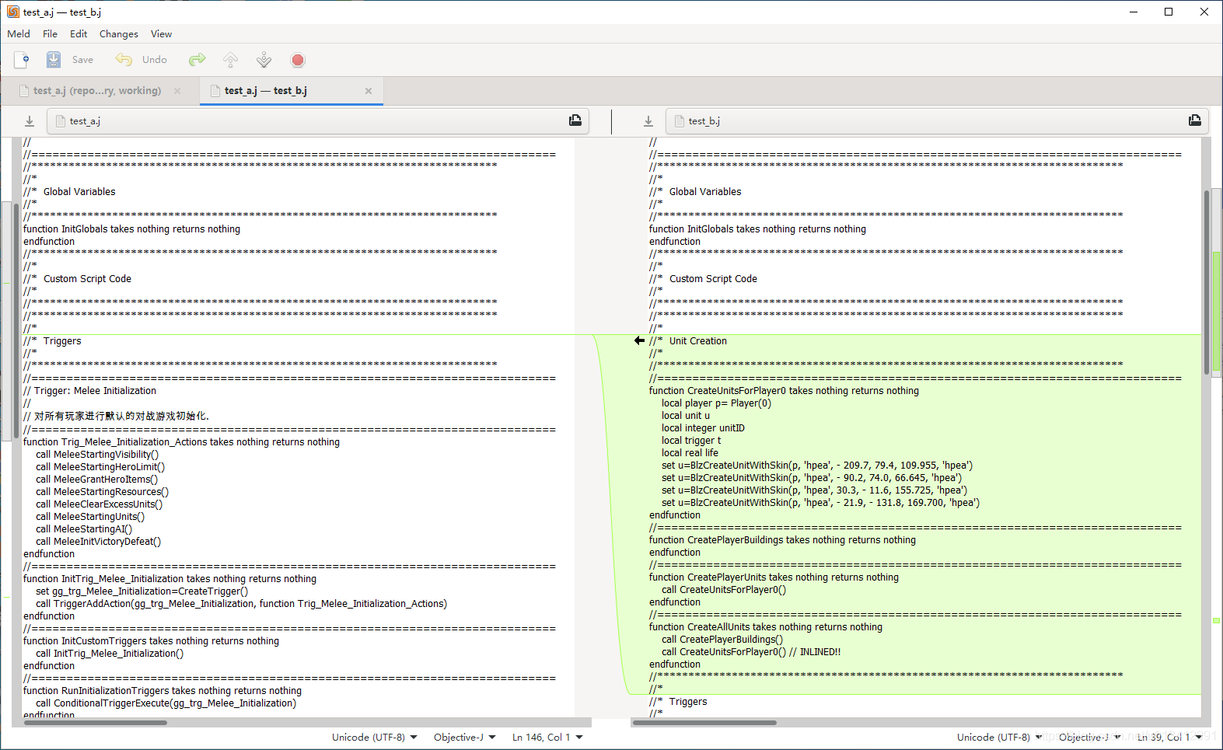
Task: Close the test_a.j (repo...ry, working) tab
Action: [x=177, y=91]
